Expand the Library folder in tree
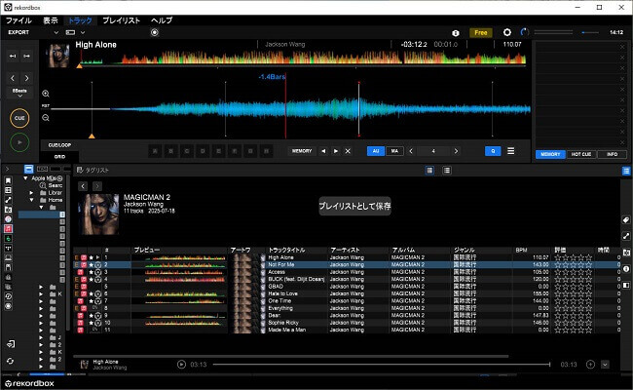Screen dimensions: 633x390 (x=31, y=193)
